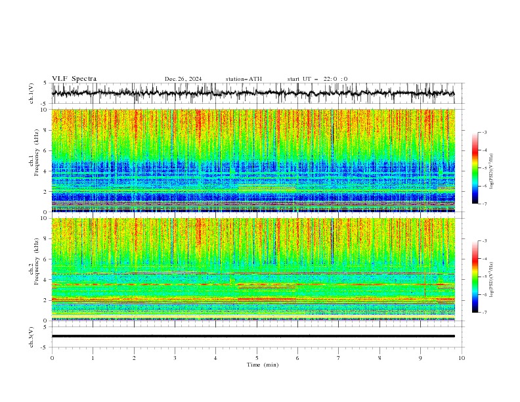The height and width of the screenshot is (402, 520).
Task: Click the ch.1 PSD color scale bar
Action: click(475, 168)
